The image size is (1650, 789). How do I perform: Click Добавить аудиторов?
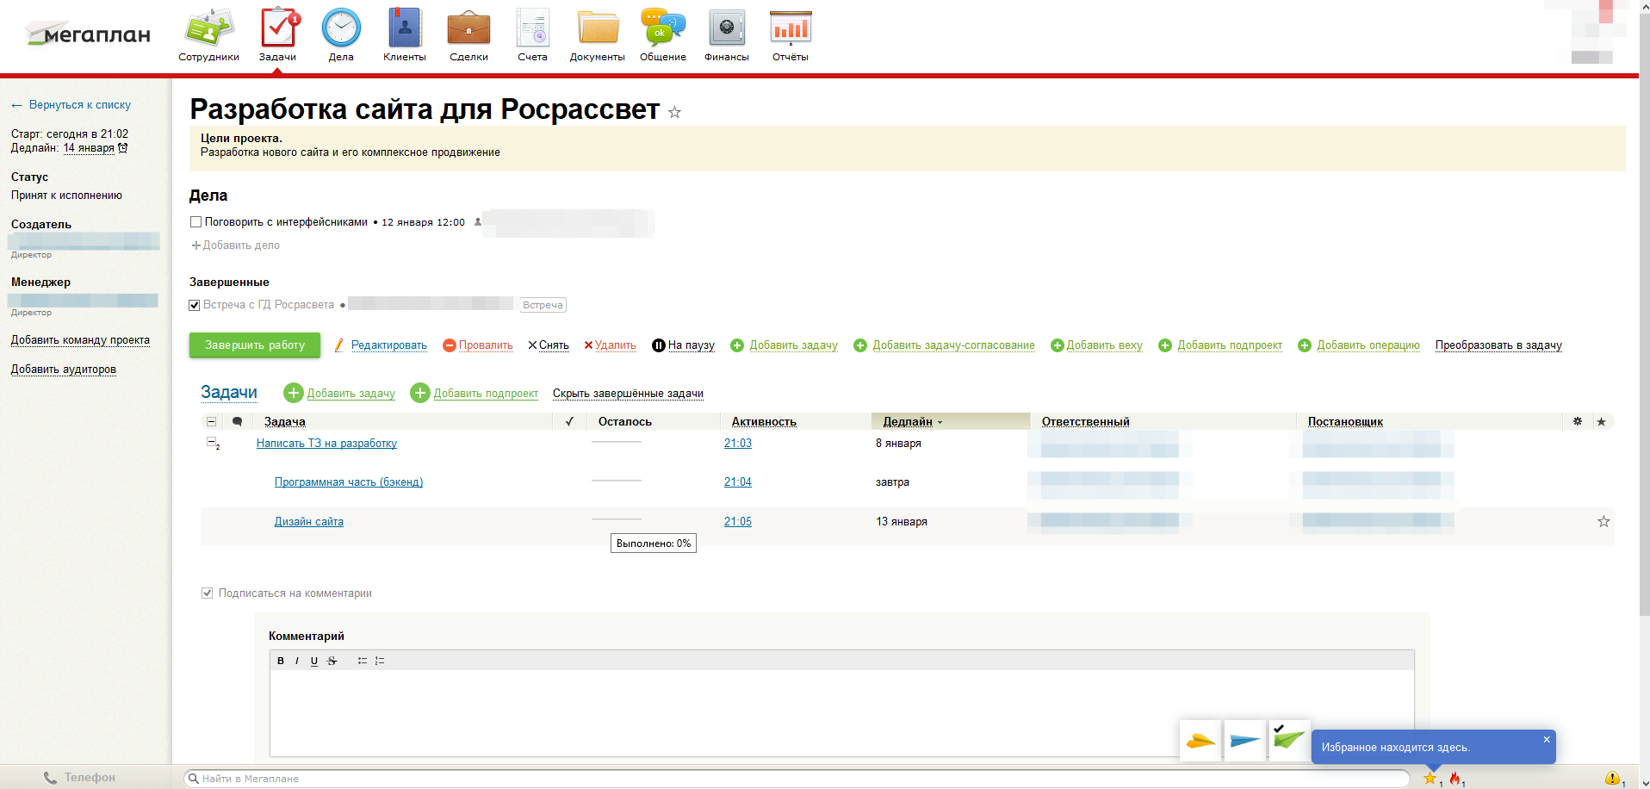point(63,370)
